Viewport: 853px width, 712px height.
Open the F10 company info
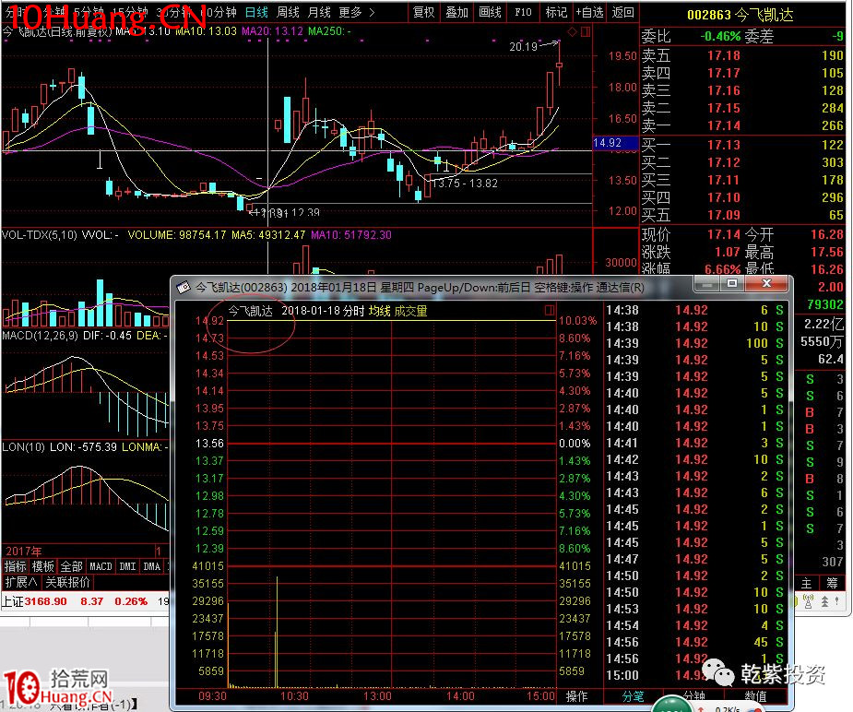click(x=523, y=12)
